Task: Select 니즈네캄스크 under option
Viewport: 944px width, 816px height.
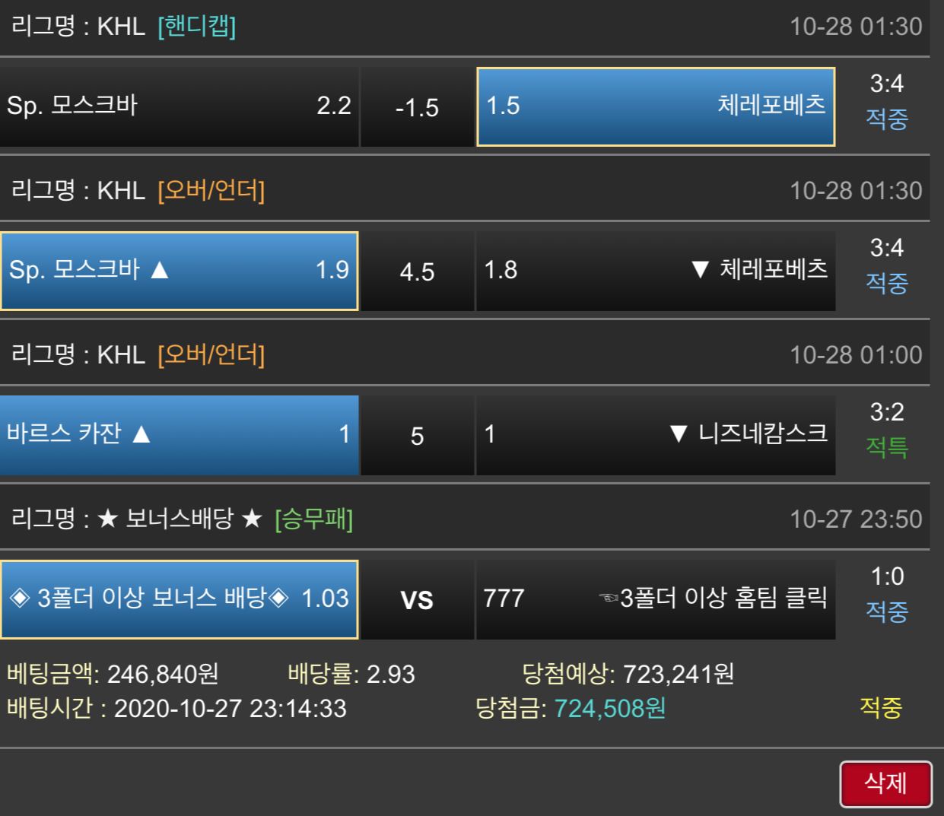Action: point(656,435)
